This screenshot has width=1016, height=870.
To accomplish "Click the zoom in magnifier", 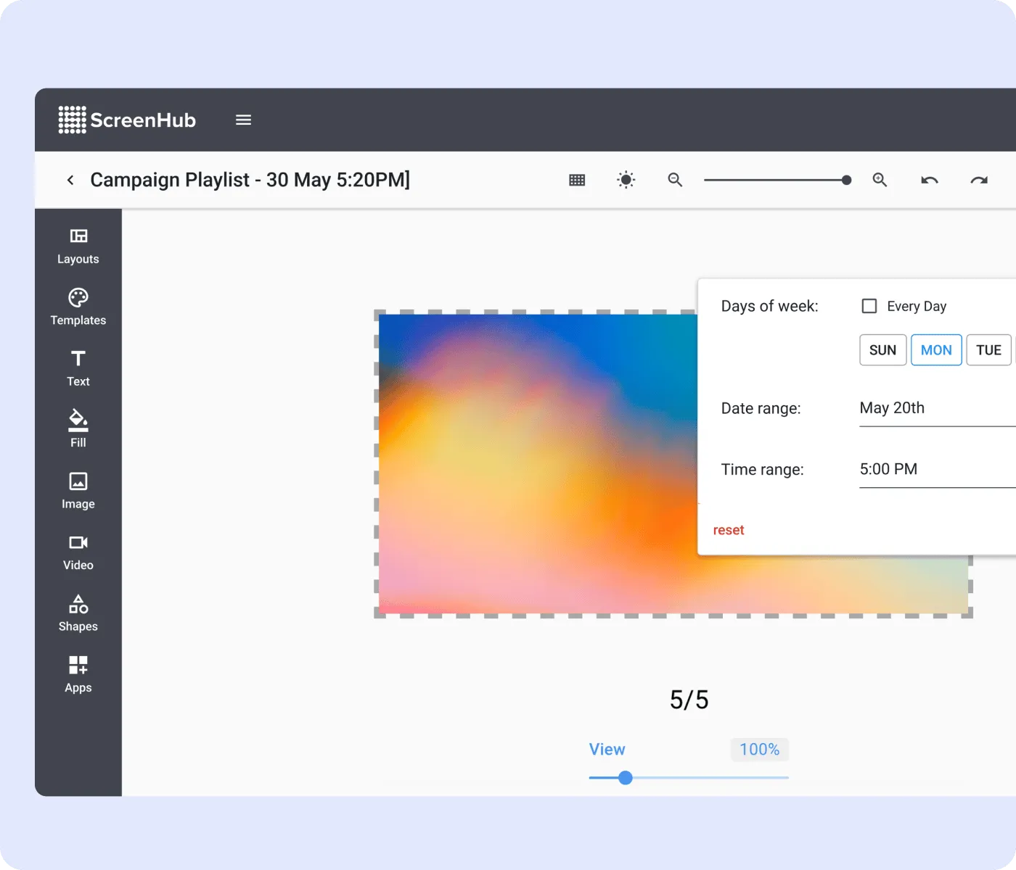I will coord(880,180).
